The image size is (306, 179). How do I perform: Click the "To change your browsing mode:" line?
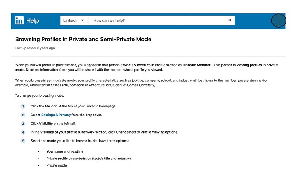click(39, 95)
